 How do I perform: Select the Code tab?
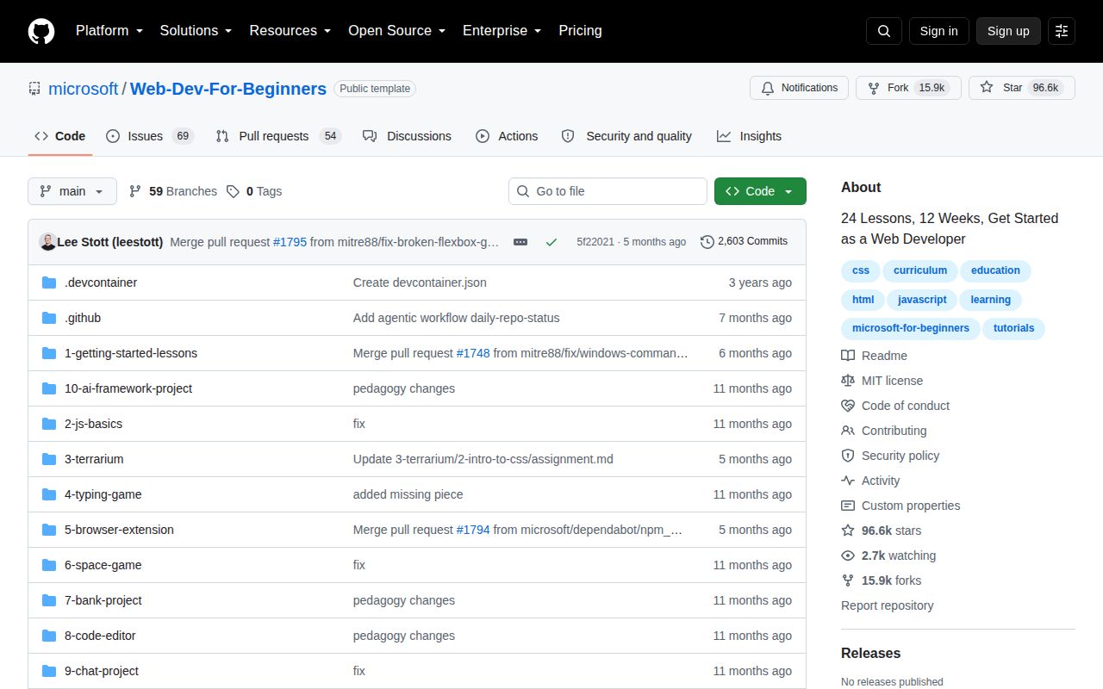point(60,136)
